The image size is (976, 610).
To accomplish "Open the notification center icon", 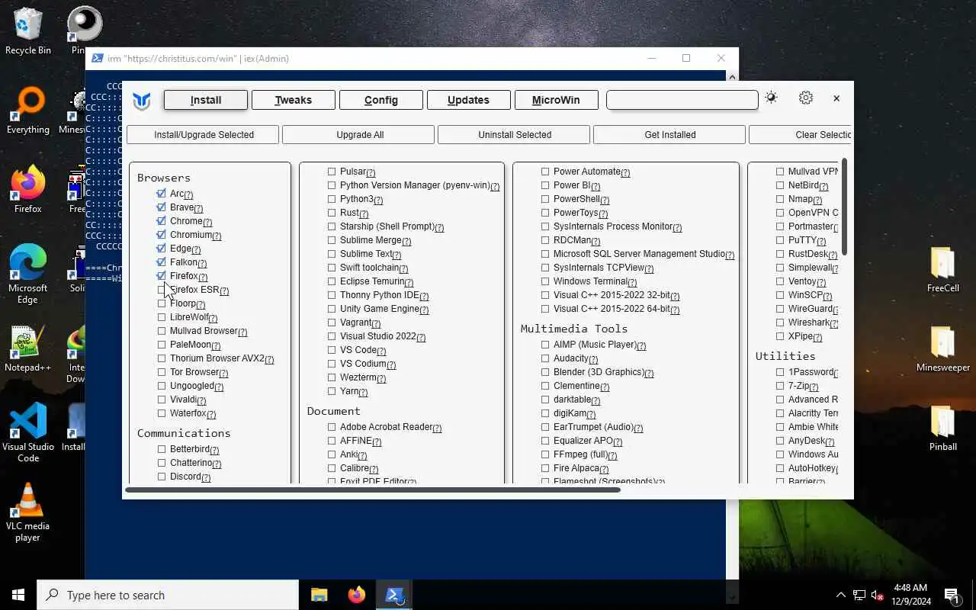I will (952, 595).
